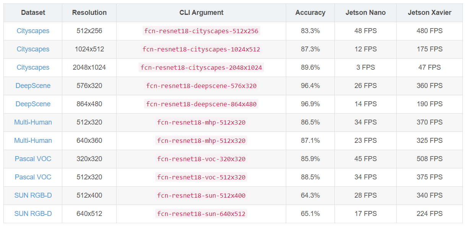Image resolution: width=467 pixels, height=227 pixels.
Task: Select the fcn-resnet18-cityscapes-1024x512 code
Action: coord(201,49)
